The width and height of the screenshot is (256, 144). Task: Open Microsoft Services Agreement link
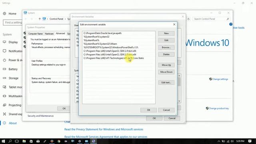click(x=106, y=137)
